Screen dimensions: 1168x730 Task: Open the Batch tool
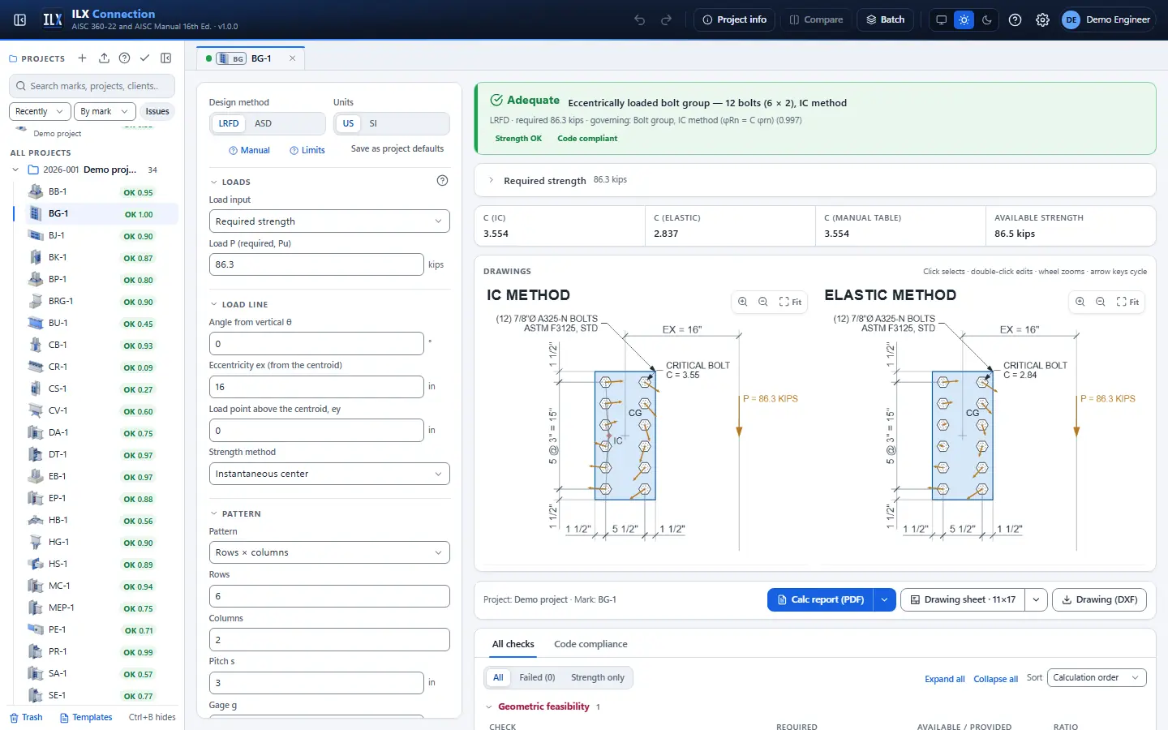click(886, 19)
